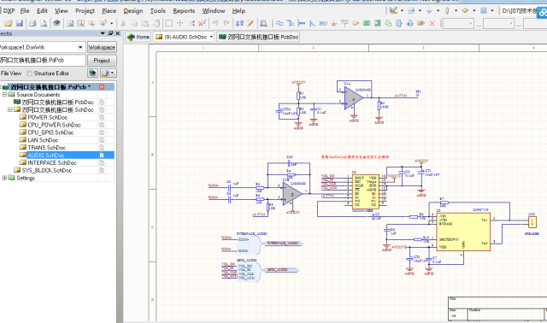Viewport: 547px width, 323px height.
Task: Open the AUDIO.SchDoc tab dropdown arrow
Action: [211, 37]
